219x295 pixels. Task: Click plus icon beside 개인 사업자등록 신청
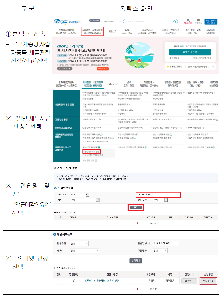pos(101,135)
